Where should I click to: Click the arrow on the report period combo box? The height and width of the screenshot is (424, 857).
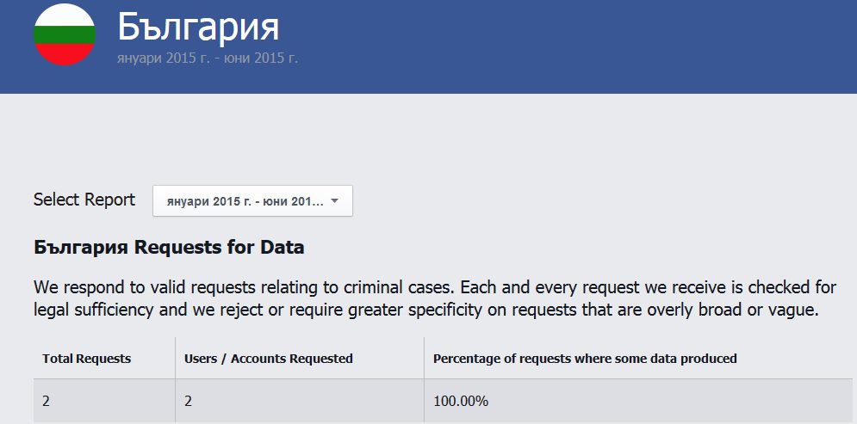pos(335,200)
